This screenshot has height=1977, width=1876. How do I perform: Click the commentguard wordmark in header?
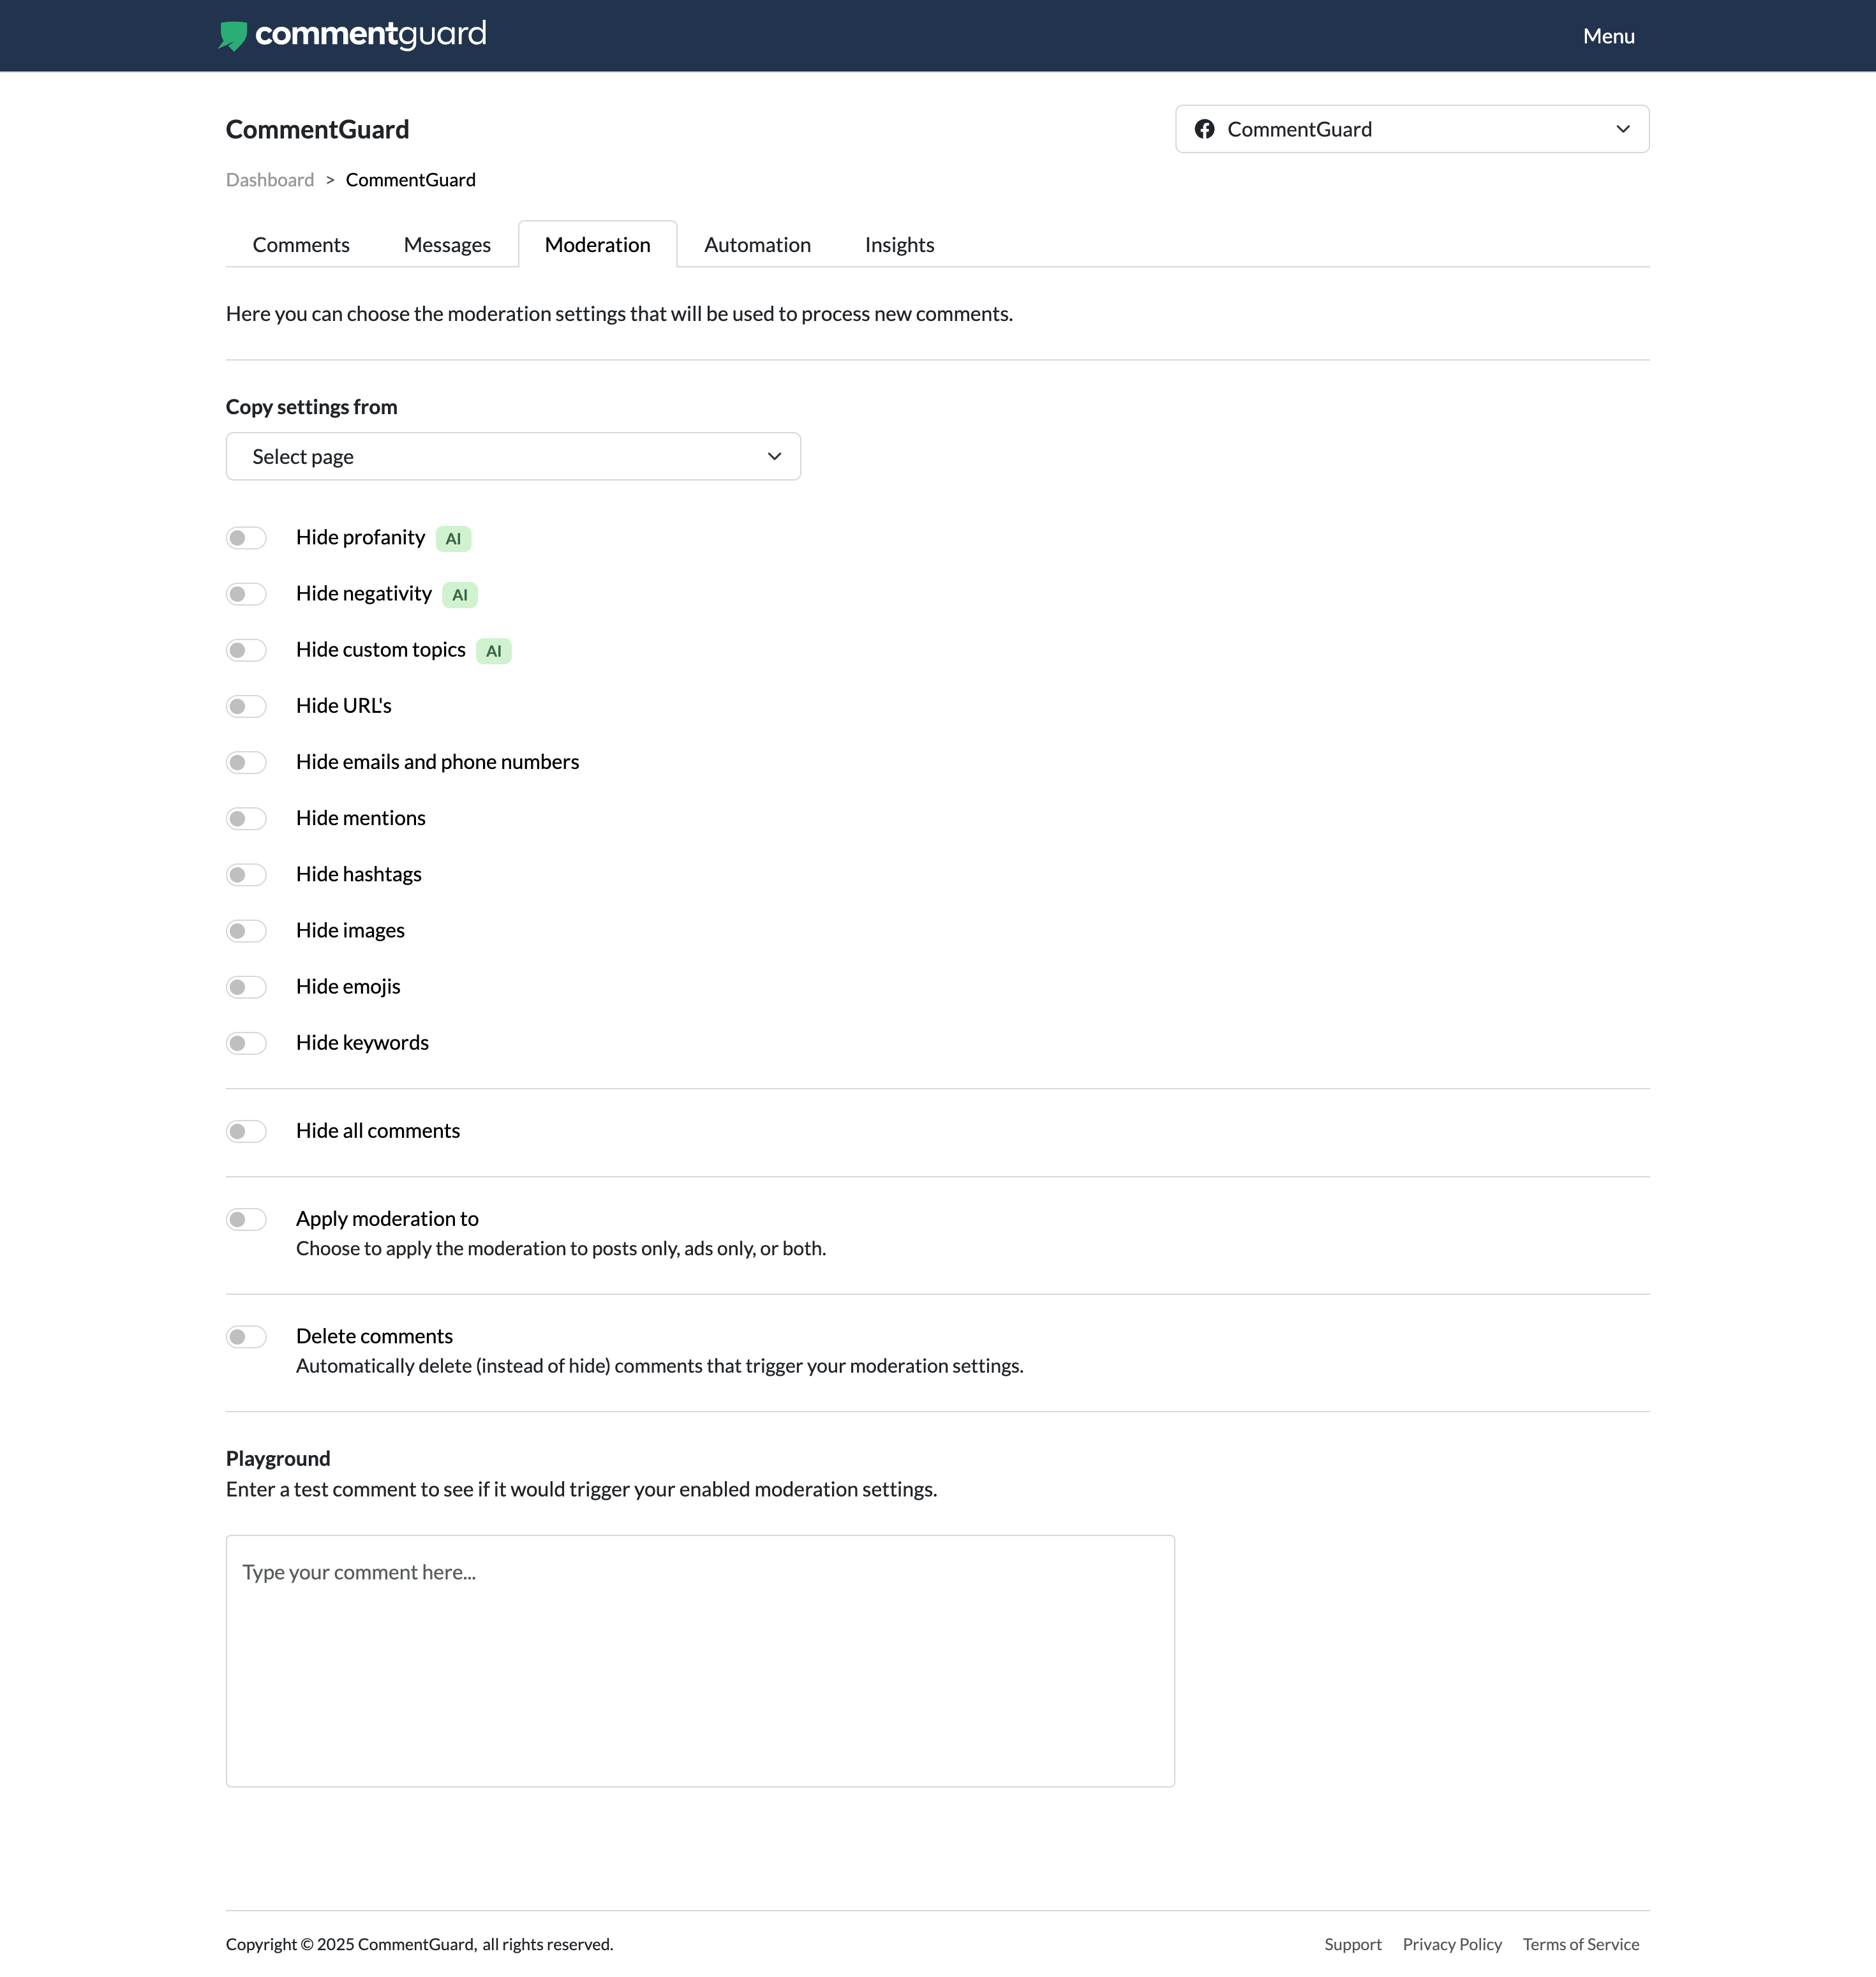pos(371,35)
